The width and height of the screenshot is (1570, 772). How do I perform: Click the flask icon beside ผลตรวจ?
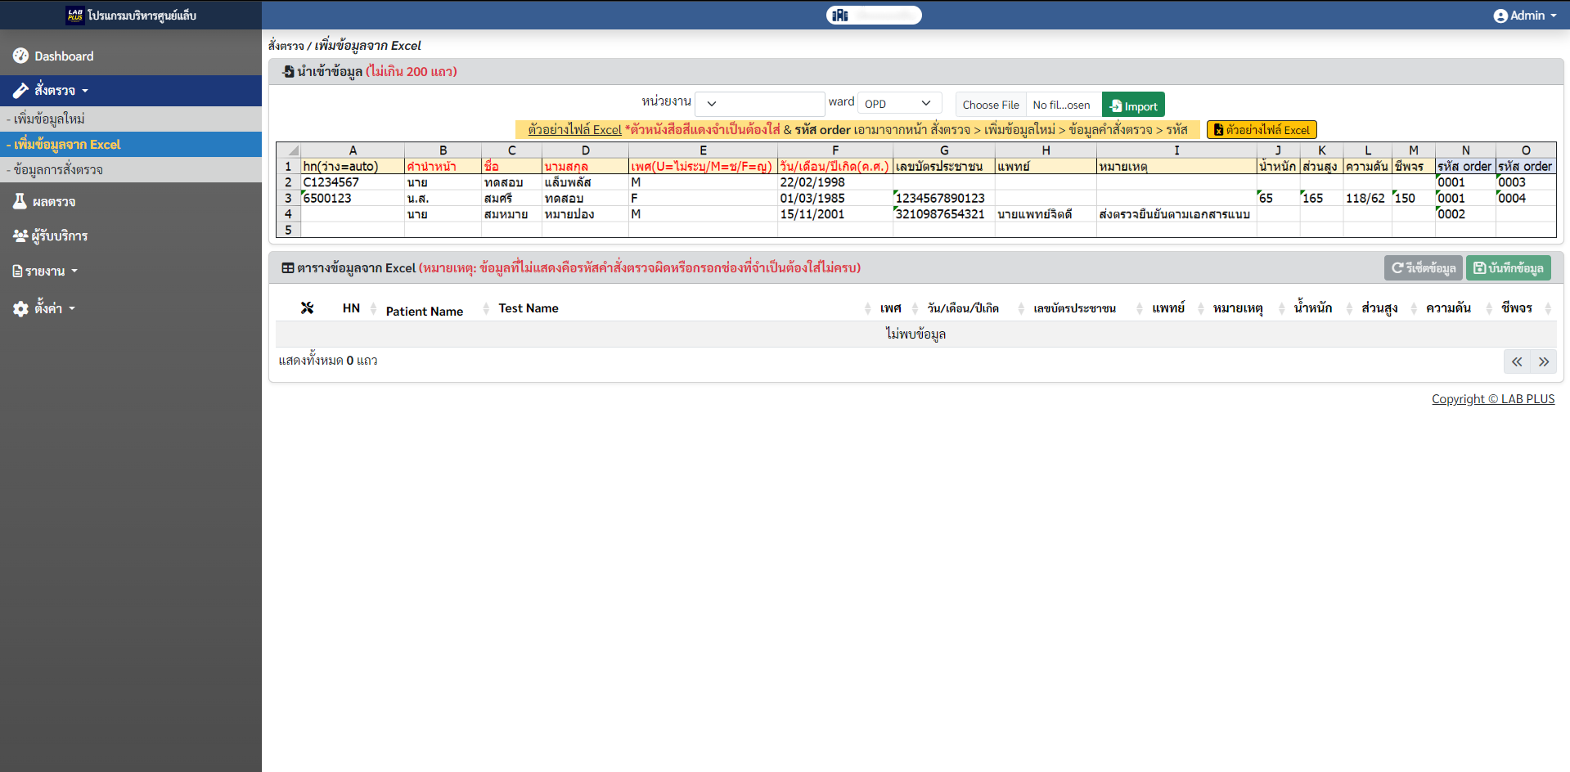click(20, 201)
